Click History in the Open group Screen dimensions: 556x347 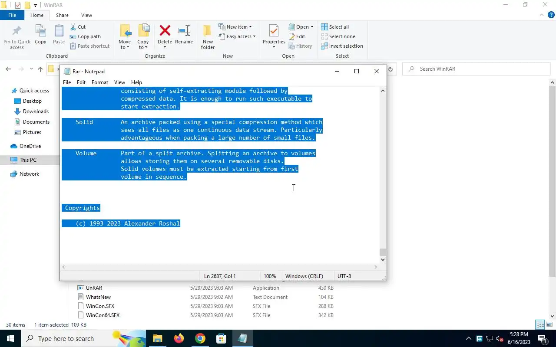coord(300,46)
